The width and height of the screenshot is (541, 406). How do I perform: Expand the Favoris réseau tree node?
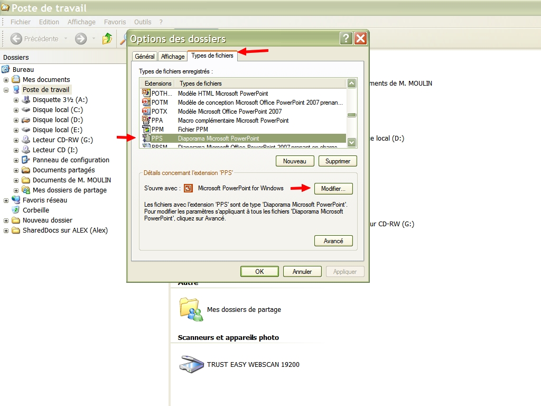click(x=6, y=200)
